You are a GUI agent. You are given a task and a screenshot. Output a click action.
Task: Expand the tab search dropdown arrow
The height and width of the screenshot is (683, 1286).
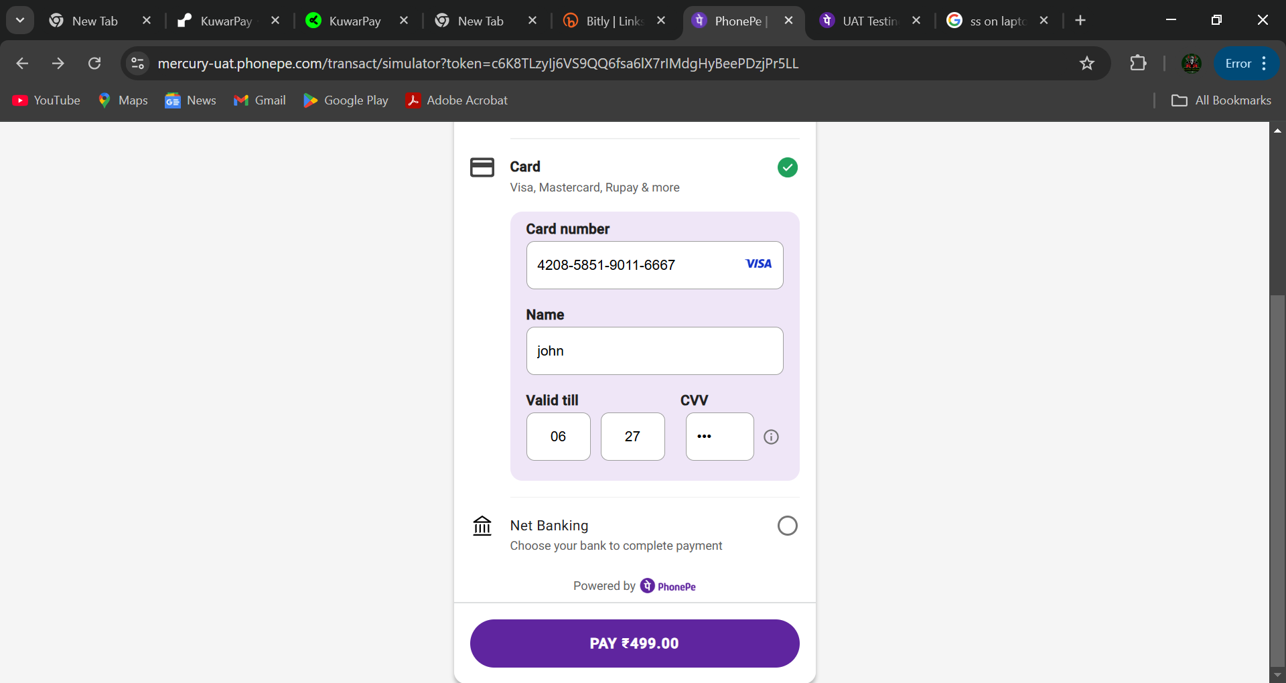(x=20, y=21)
